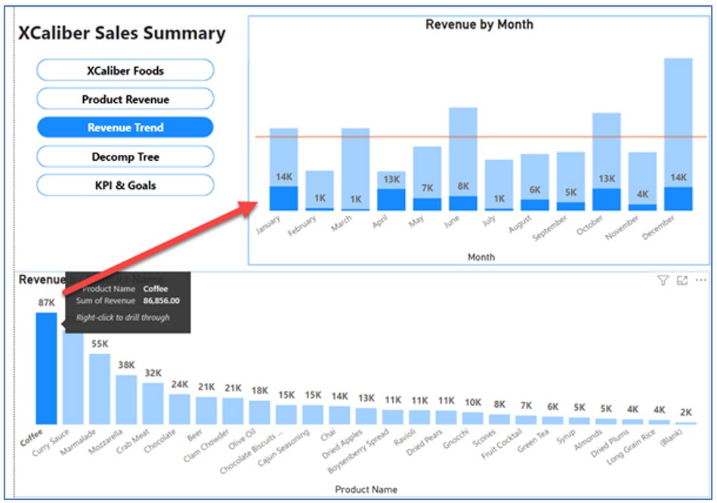717x503 pixels.
Task: Click the Fruit Cocktail axis label
Action: coord(501,443)
